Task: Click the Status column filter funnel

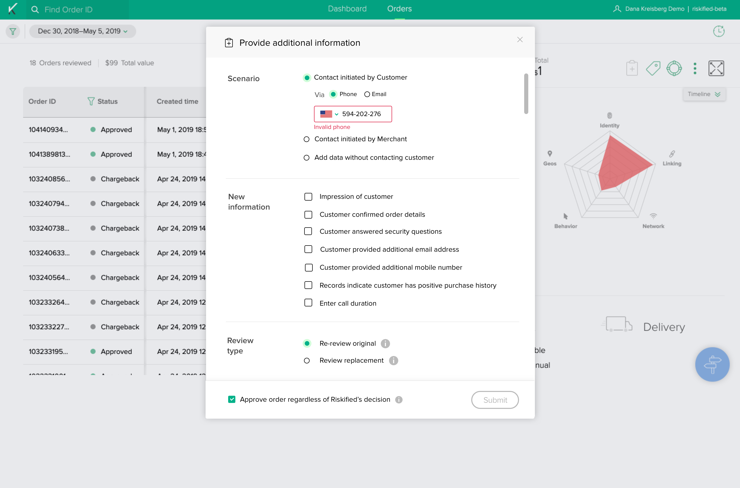Action: click(x=91, y=101)
